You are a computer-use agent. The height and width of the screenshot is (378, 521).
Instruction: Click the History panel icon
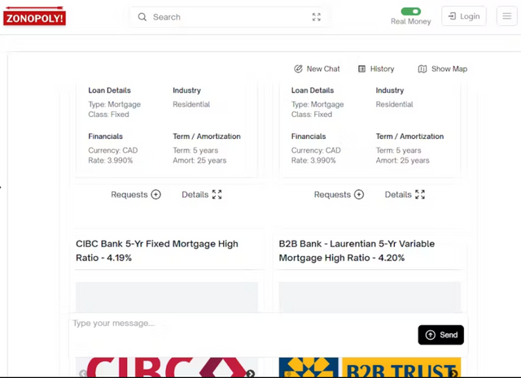coord(361,69)
